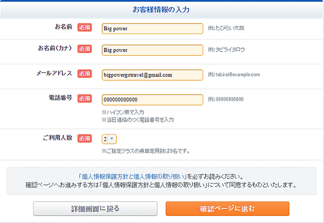The height and width of the screenshot is (223, 324).
Task: Click the example text 例:tabirai@example.com
Action: [234, 75]
